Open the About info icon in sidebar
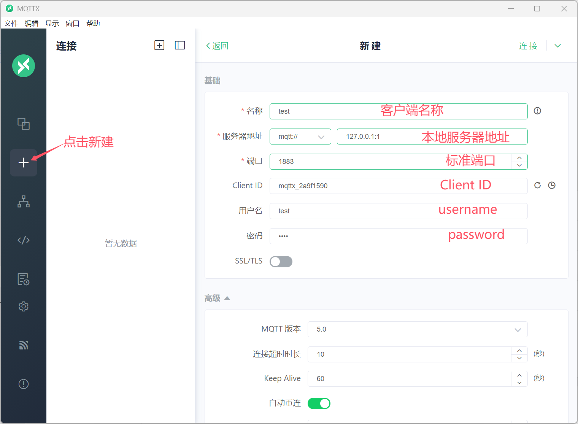The image size is (578, 424). coord(24,384)
